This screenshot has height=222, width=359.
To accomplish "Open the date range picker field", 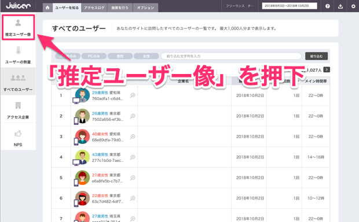I will (290, 6).
